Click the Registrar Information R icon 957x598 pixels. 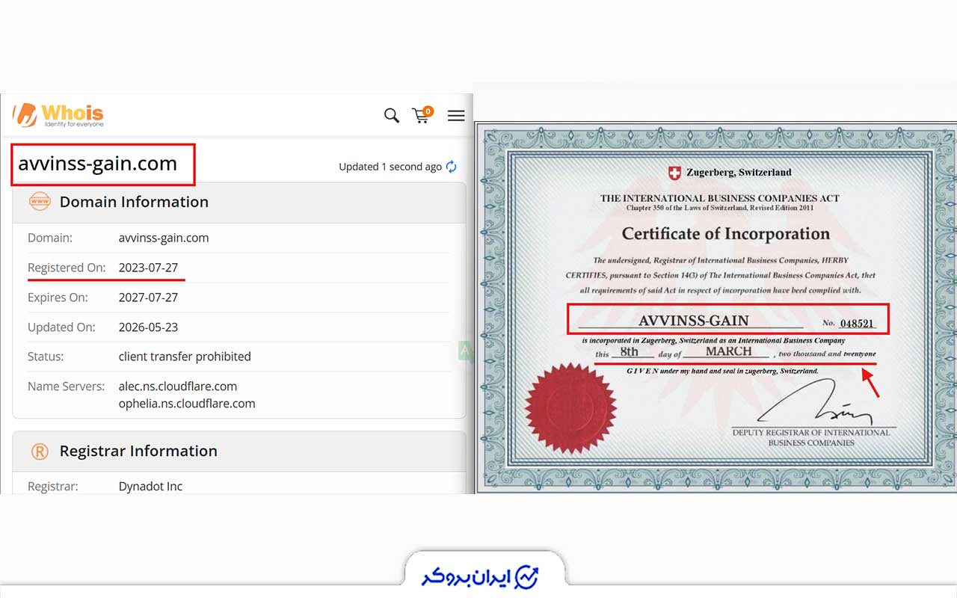pyautogui.click(x=40, y=451)
